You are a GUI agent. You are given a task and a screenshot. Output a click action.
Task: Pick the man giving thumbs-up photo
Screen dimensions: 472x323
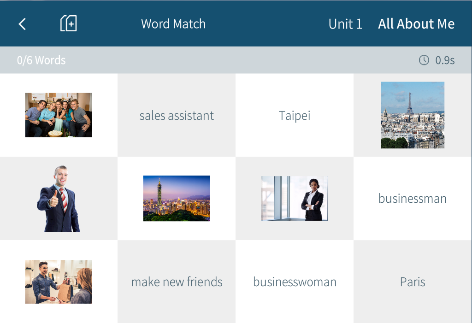click(59, 199)
